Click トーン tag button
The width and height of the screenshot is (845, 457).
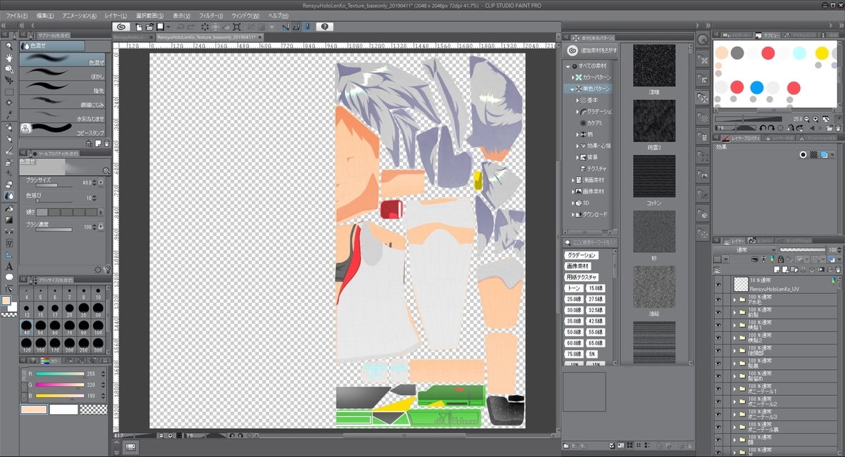click(x=575, y=288)
